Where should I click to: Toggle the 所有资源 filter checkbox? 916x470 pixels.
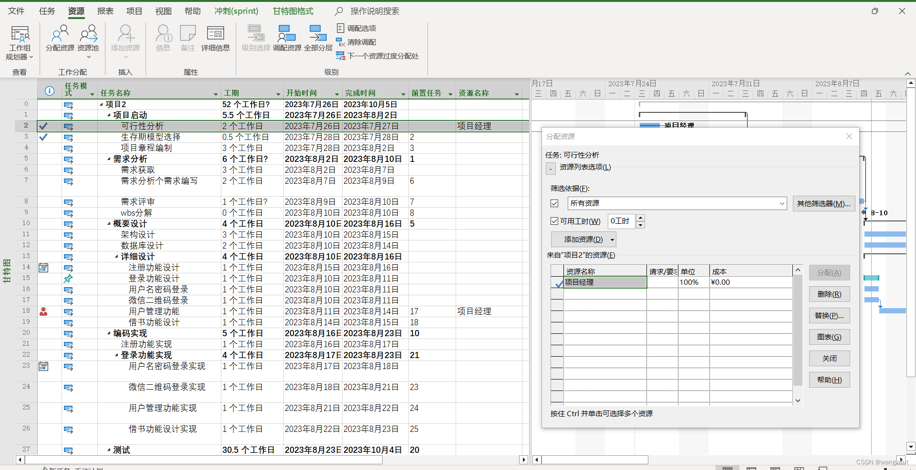click(x=554, y=203)
